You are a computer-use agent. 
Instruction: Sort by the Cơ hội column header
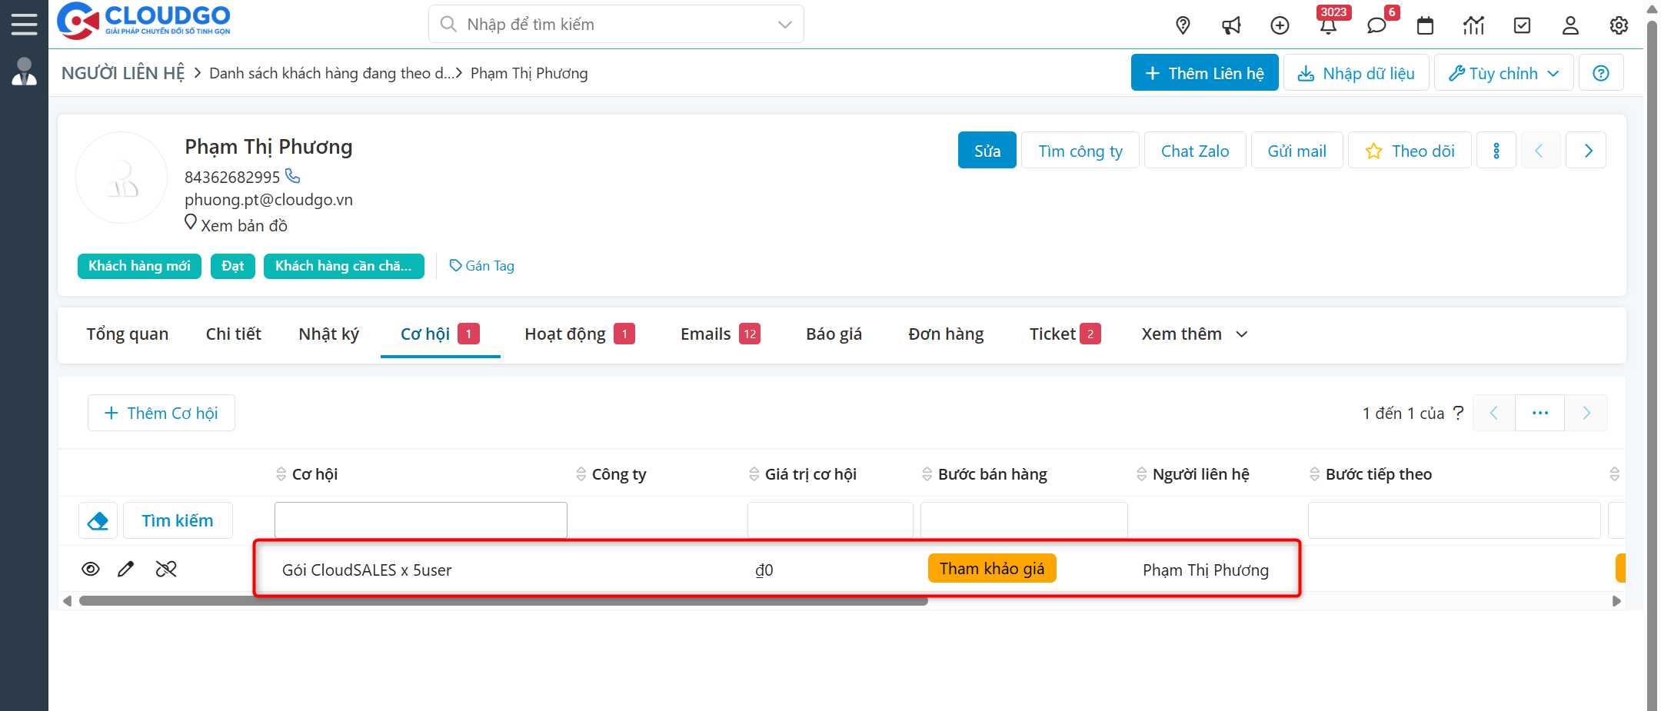click(x=315, y=474)
